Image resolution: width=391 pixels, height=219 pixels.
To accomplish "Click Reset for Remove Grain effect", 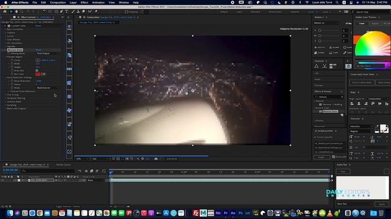I will click(x=38, y=50).
